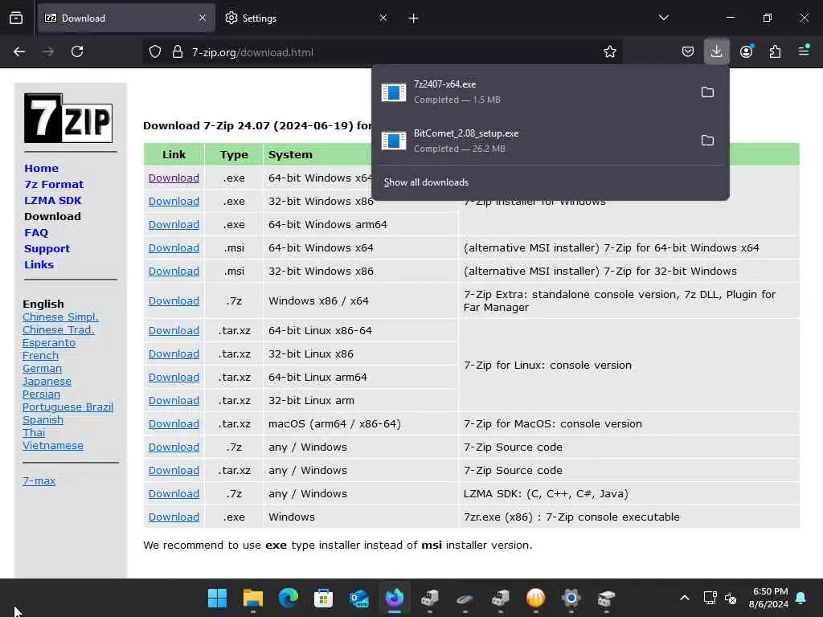Open File Explorer from the taskbar
This screenshot has width=823, height=617.
pos(253,598)
